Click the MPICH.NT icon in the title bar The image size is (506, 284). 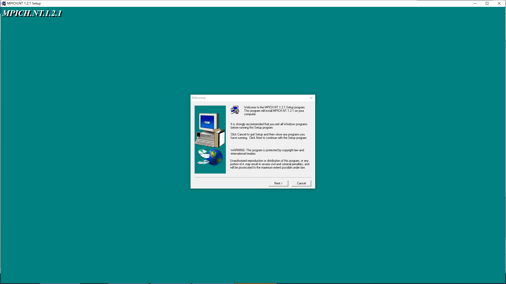(4, 3)
